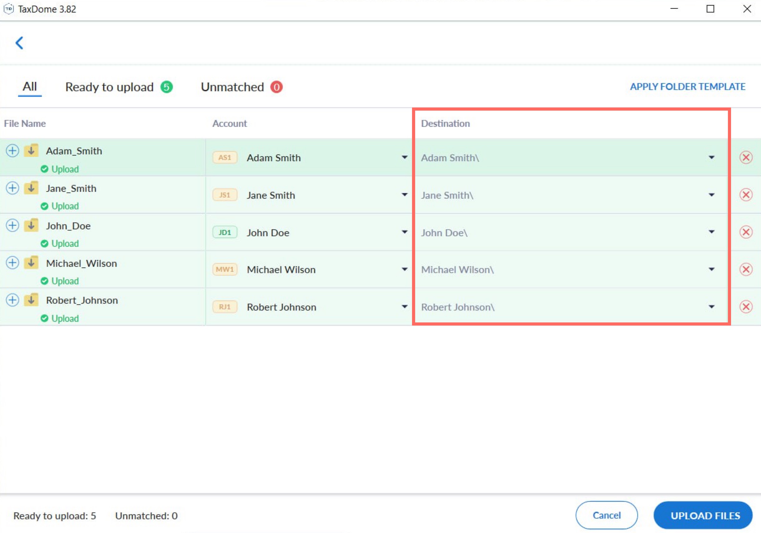Image resolution: width=761 pixels, height=533 pixels.
Task: Click the Cancel button
Action: pos(606,515)
